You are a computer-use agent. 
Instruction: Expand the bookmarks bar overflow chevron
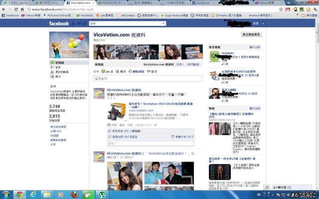tap(298, 15)
